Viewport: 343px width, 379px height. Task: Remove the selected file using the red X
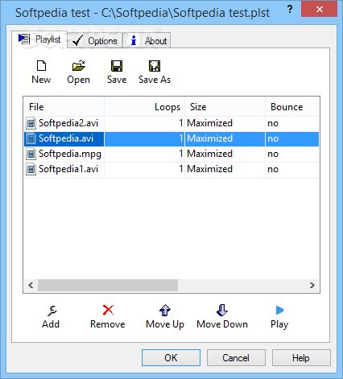coord(108,310)
